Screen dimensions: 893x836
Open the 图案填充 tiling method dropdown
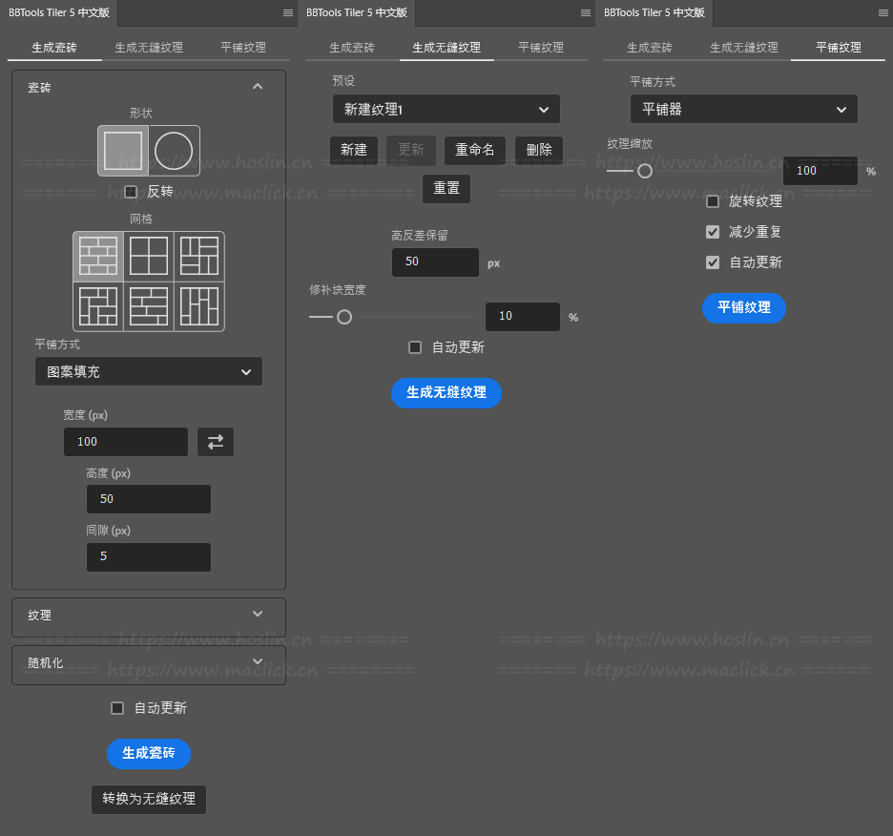(x=149, y=371)
